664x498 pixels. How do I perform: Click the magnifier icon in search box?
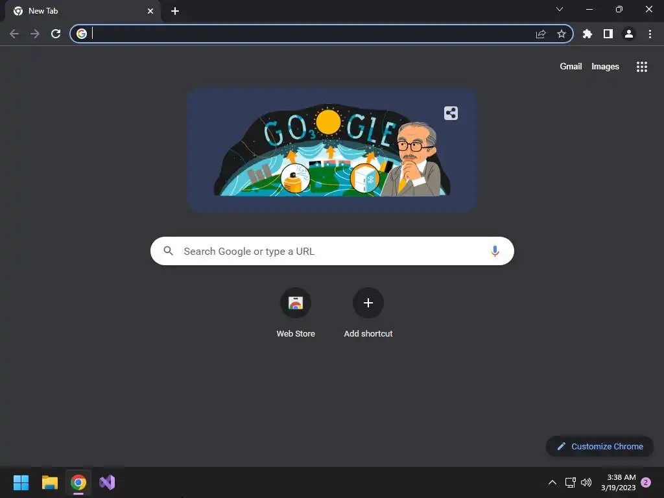[169, 251]
